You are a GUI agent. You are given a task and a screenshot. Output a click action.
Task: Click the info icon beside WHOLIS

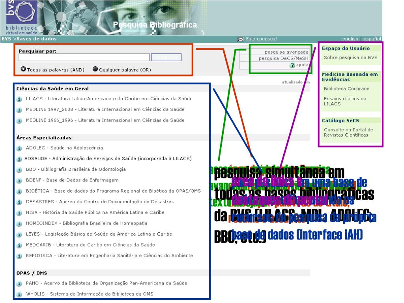pyautogui.click(x=19, y=294)
